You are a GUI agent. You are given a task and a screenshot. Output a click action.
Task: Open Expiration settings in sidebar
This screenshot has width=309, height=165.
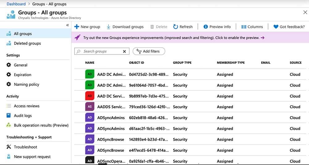[x=22, y=75]
